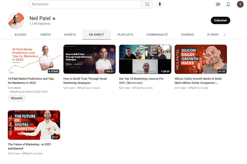The image size is (247, 164).
Task: Open the create video icon
Action: 218,4
